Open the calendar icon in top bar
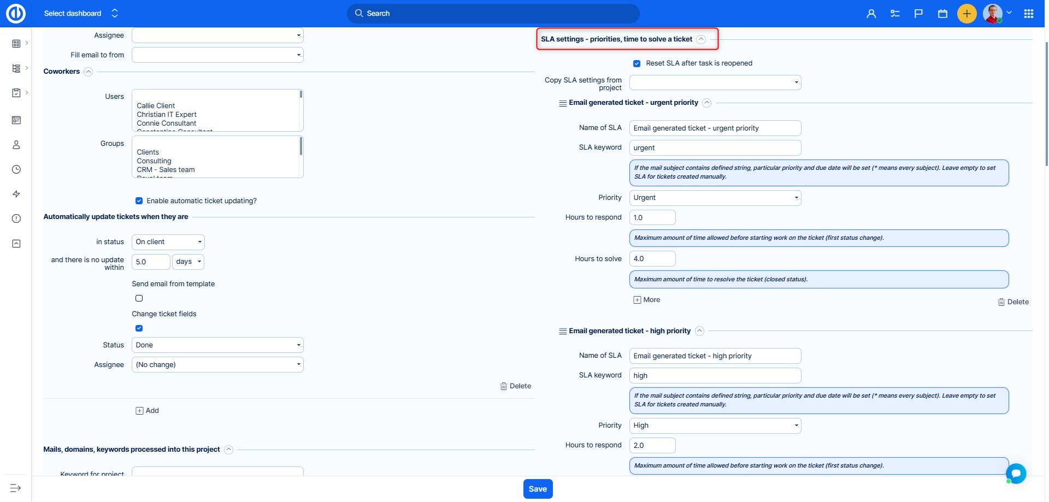Viewport: 1049px width, 502px height. click(x=942, y=14)
